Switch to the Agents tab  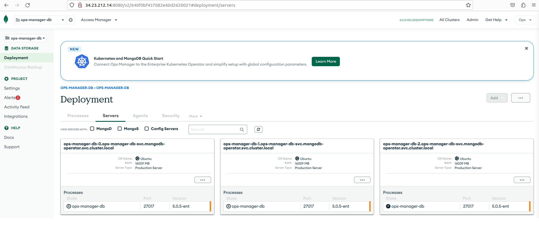[x=140, y=116]
